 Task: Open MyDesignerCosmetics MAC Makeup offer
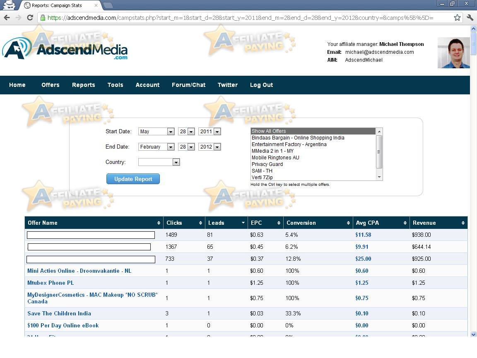[92, 298]
